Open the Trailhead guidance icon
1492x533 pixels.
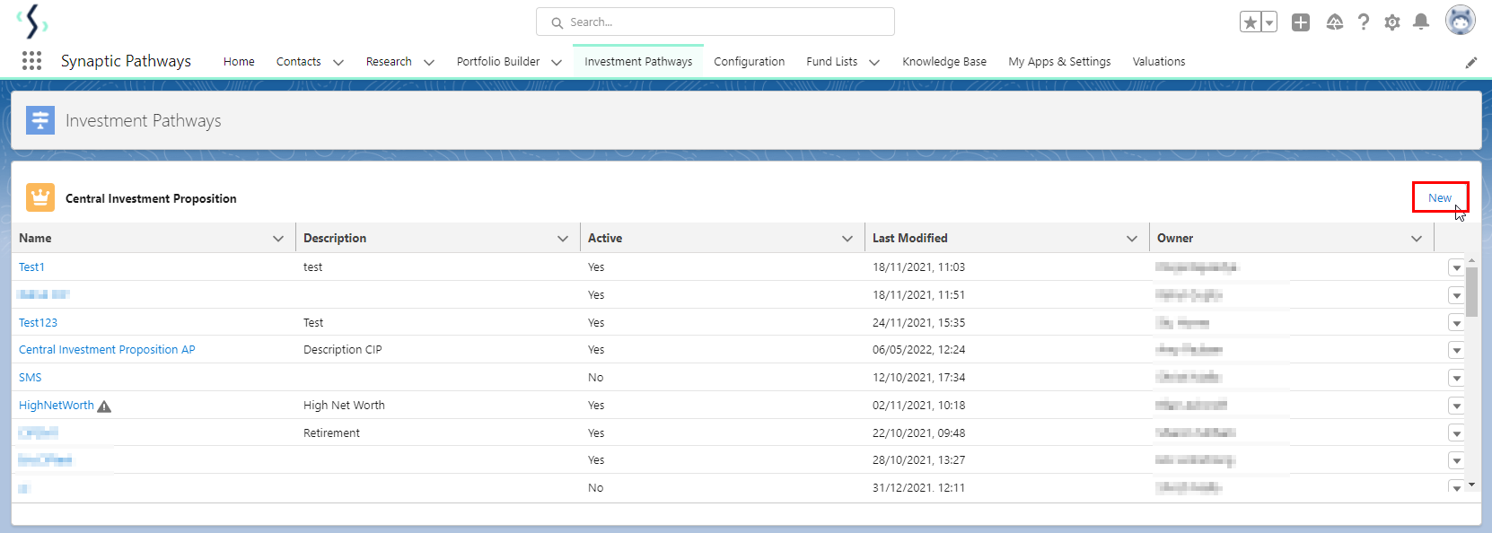pos(1335,22)
